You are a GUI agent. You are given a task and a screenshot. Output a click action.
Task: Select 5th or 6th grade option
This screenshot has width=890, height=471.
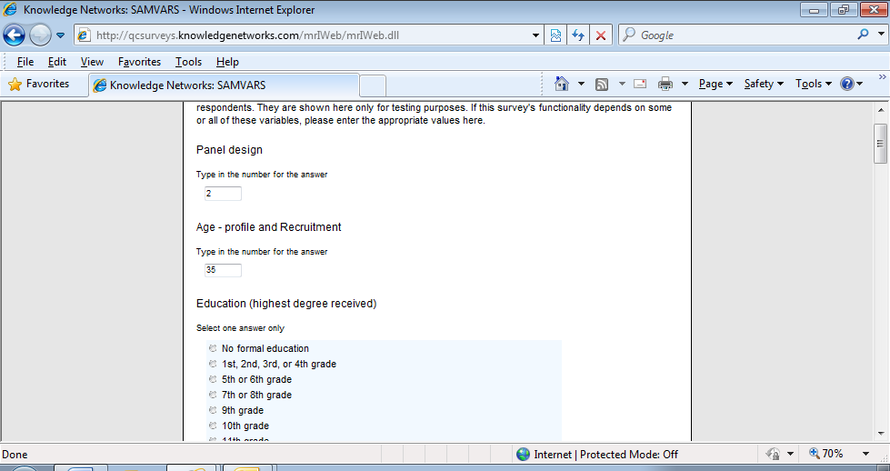pos(213,379)
